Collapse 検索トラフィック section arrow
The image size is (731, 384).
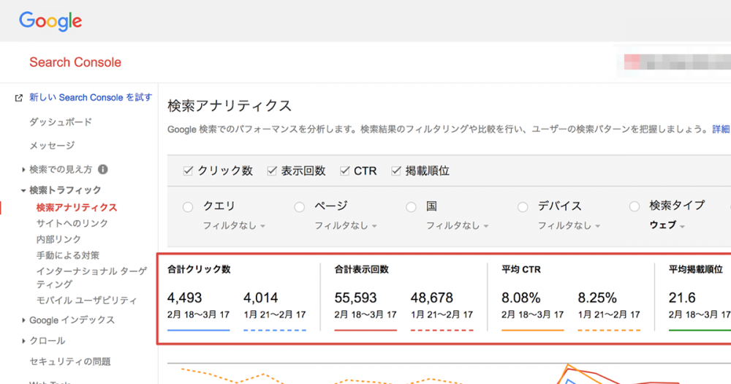pyautogui.click(x=23, y=190)
